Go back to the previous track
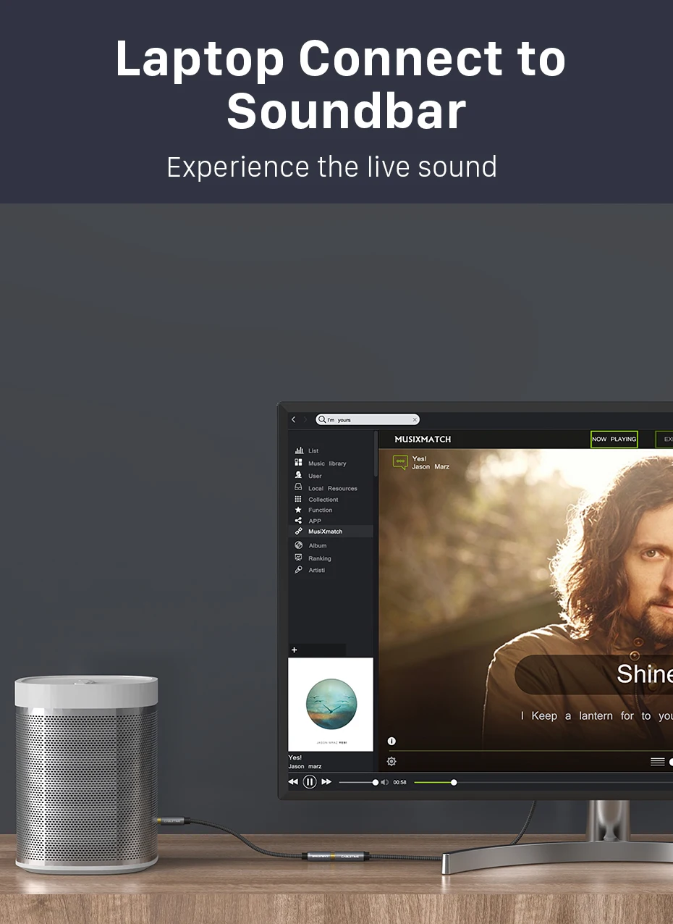 tap(293, 782)
